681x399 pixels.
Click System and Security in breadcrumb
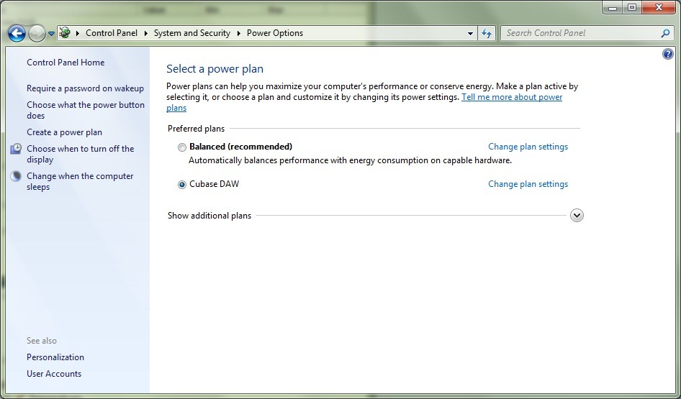pyautogui.click(x=191, y=33)
